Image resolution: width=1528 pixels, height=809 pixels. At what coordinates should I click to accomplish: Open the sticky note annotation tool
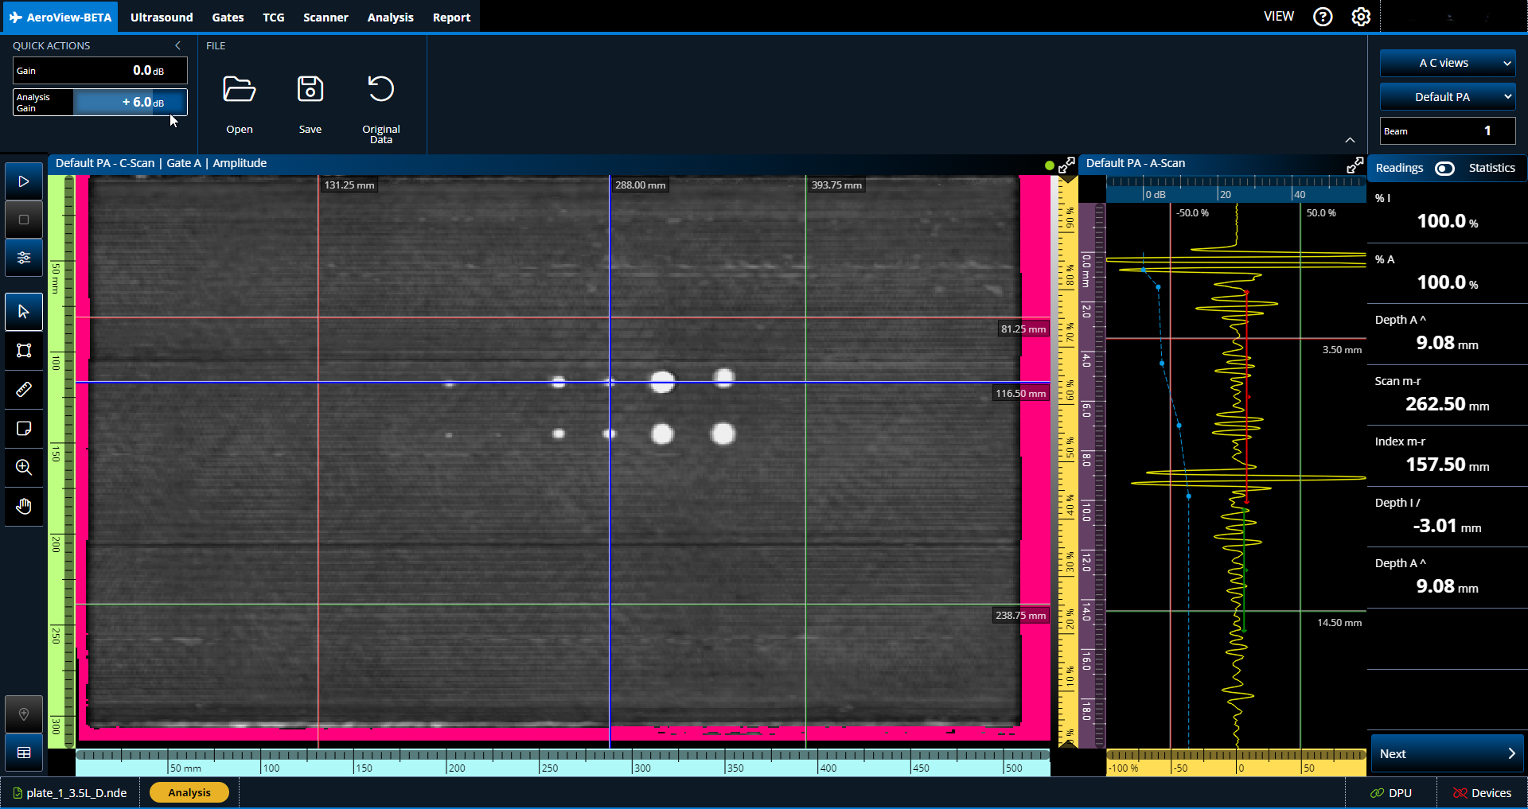coord(24,429)
